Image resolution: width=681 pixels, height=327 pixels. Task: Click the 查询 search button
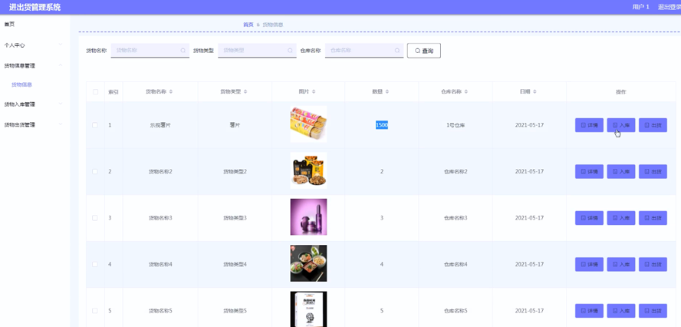pyautogui.click(x=423, y=51)
